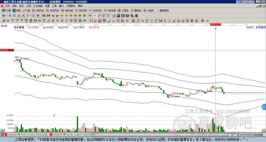The height and width of the screenshot is (142, 266).
Task: Switch to the K线 chart view
Action: point(26,10)
